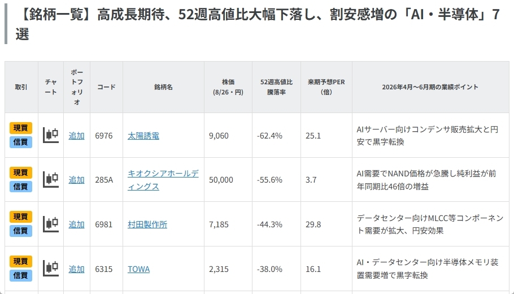The image size is (514, 294).
Task: Open the 村田製作所 stock link
Action: (147, 224)
